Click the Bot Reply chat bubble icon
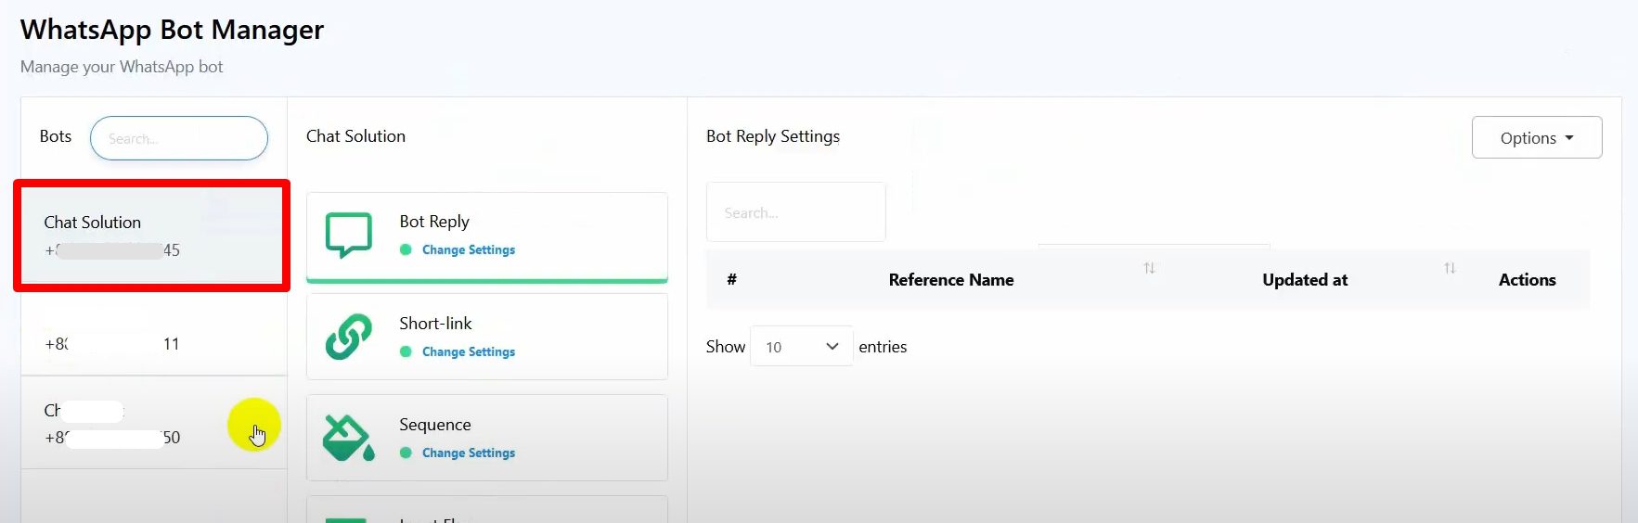 click(349, 235)
